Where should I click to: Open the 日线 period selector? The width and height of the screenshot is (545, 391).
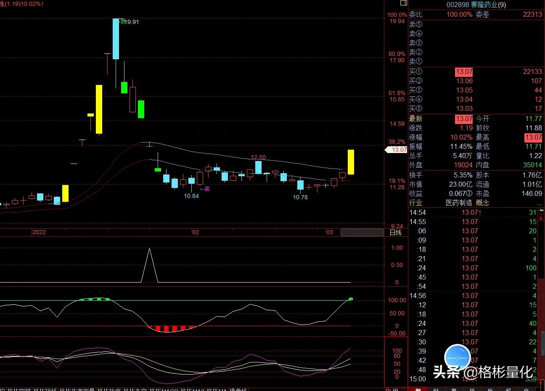(395, 232)
